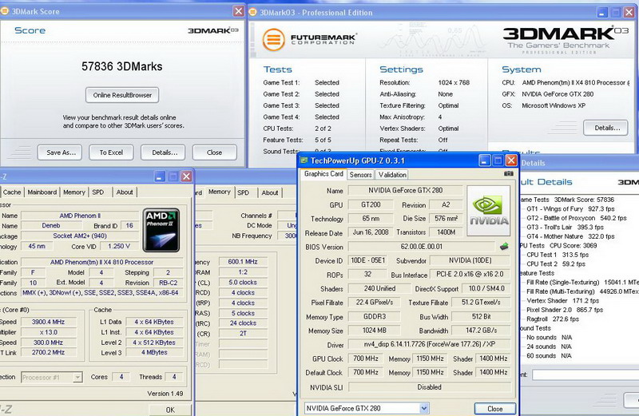639x416 pixels.
Task: Switch to the Sensors tab in GPU-Z
Action: 361,175
